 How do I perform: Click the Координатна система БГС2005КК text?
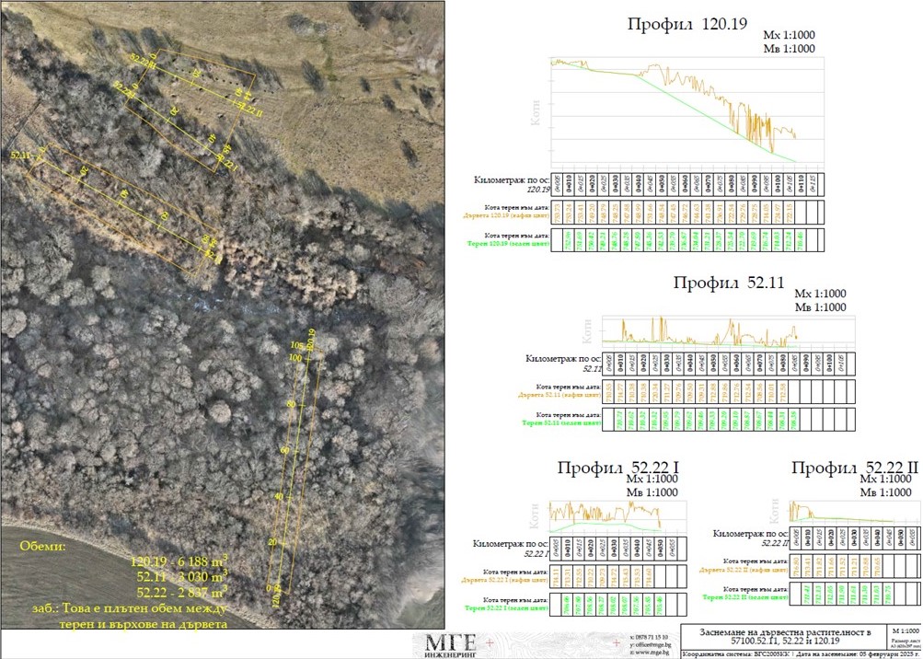pos(720,653)
